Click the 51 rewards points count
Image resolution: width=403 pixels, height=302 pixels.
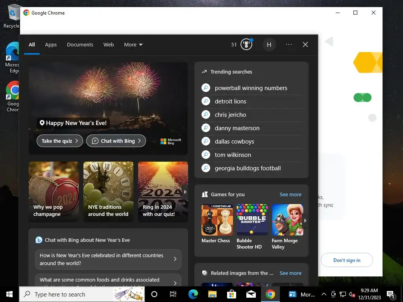coord(234,45)
